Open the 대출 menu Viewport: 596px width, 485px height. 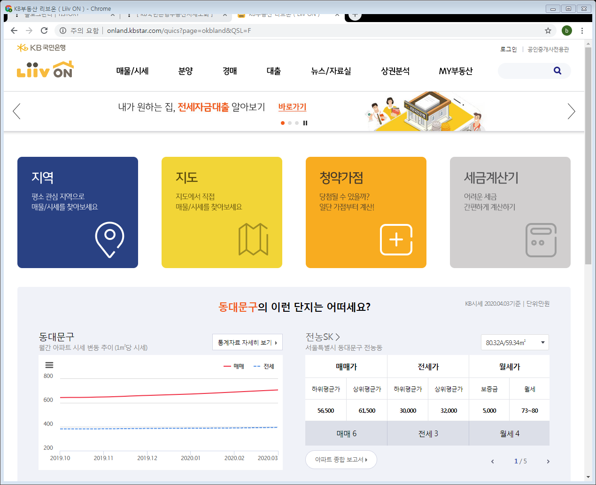click(x=274, y=71)
